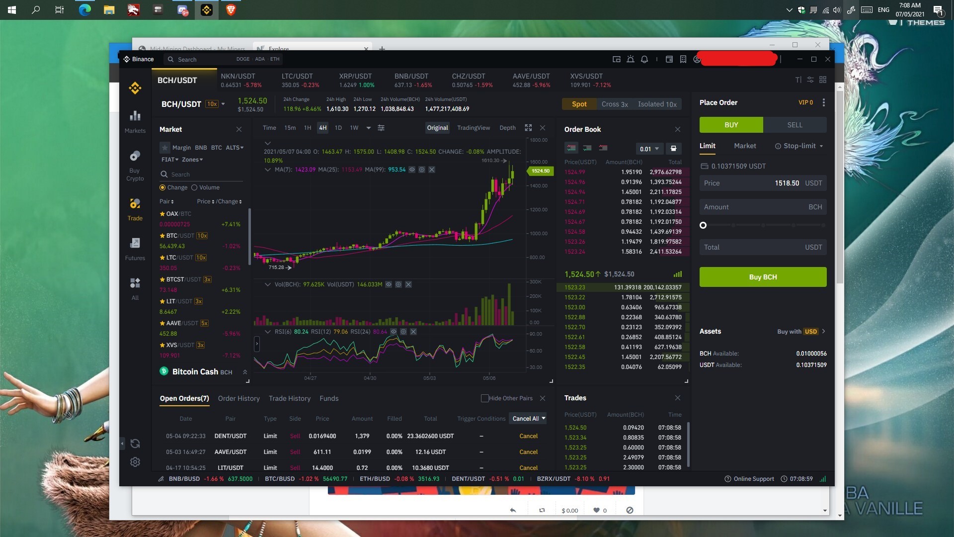Show both bids and asks in Order Book
Image resolution: width=954 pixels, height=537 pixels.
pos(571,148)
